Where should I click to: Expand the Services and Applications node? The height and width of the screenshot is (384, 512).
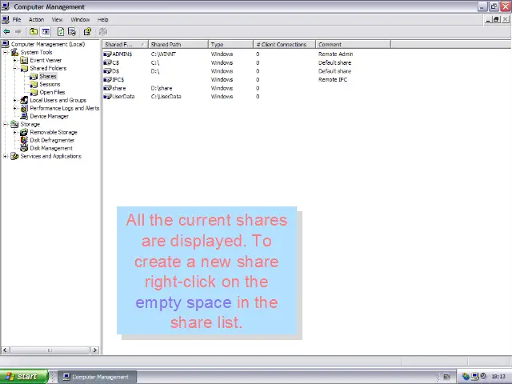pos(6,156)
